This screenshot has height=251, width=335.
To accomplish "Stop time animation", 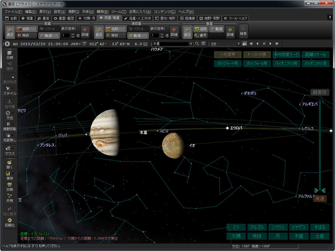I will (x=264, y=44).
